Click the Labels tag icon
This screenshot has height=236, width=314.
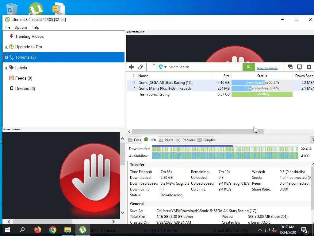point(11,67)
